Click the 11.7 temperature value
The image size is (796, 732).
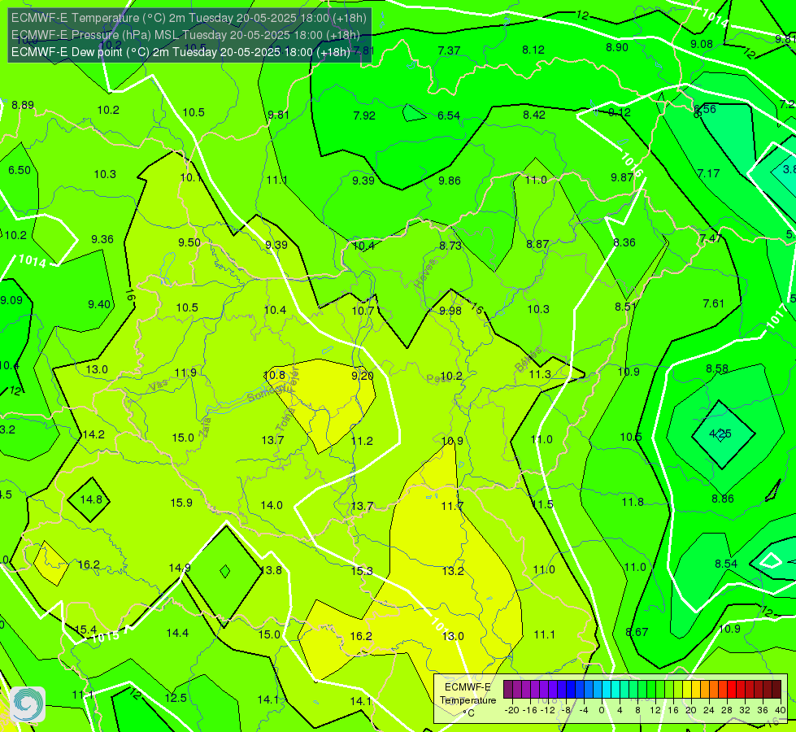point(452,506)
